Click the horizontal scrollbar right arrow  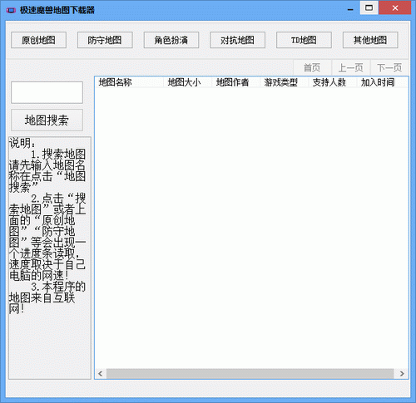402,374
